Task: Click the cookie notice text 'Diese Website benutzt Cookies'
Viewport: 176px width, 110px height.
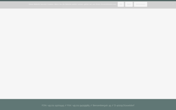Action: [x=41, y=4]
